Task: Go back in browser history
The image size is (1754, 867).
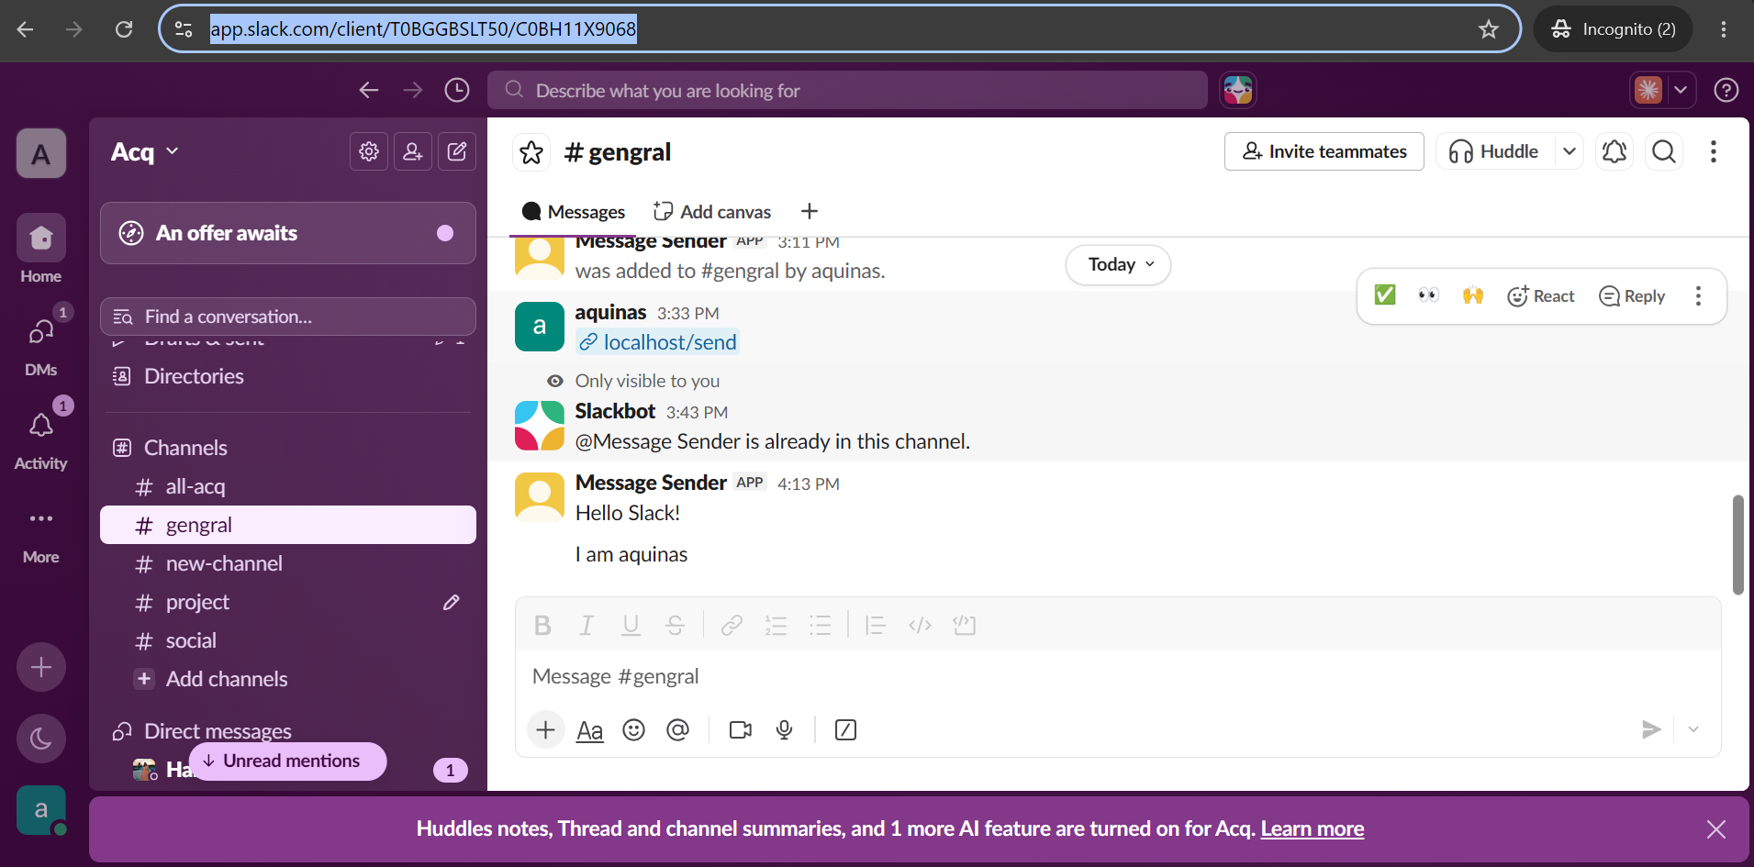Action: tap(25, 29)
